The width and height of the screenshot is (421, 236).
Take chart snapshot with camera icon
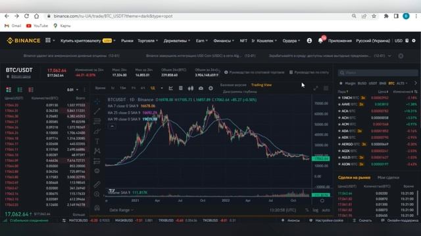[201, 88]
